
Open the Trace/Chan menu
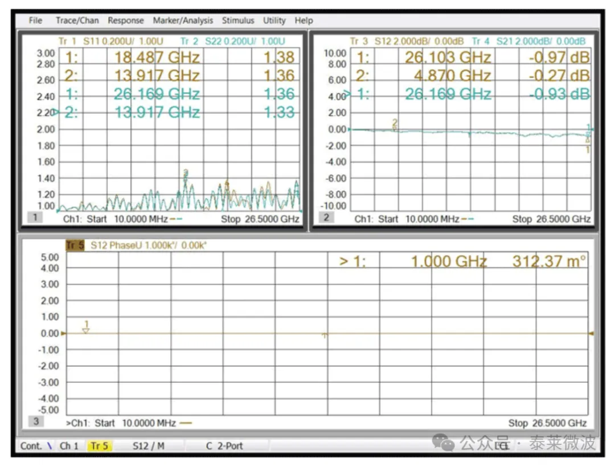point(77,21)
